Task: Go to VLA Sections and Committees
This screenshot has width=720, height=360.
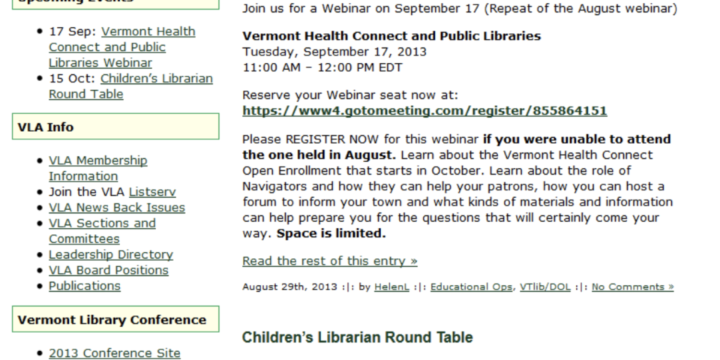Action: pyautogui.click(x=102, y=223)
